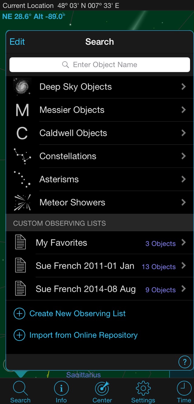Image resolution: width=194 pixels, height=404 pixels.
Task: Tap the Deep Sky Objects galaxy icon
Action: pos(22,87)
